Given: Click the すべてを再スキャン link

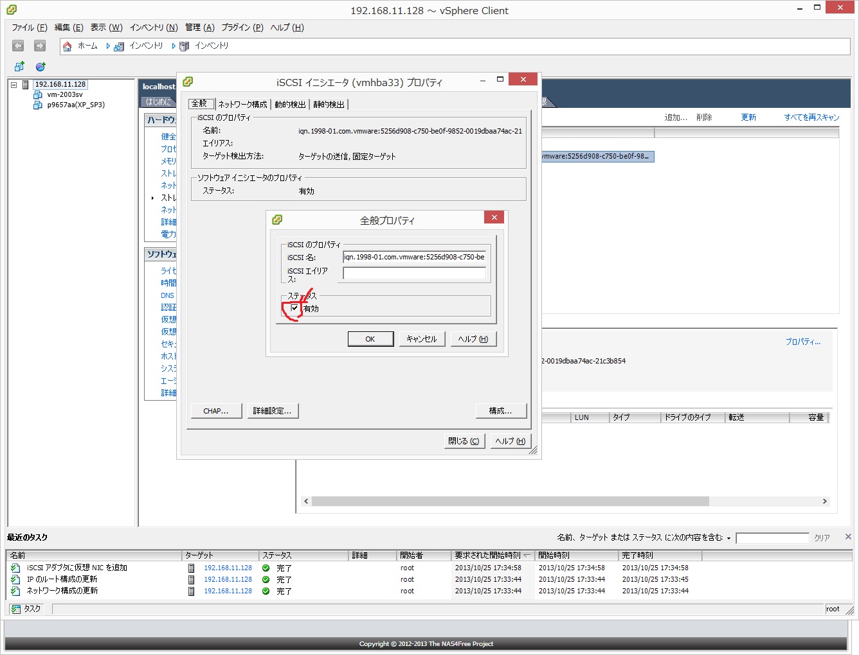Looking at the screenshot, I should (811, 118).
